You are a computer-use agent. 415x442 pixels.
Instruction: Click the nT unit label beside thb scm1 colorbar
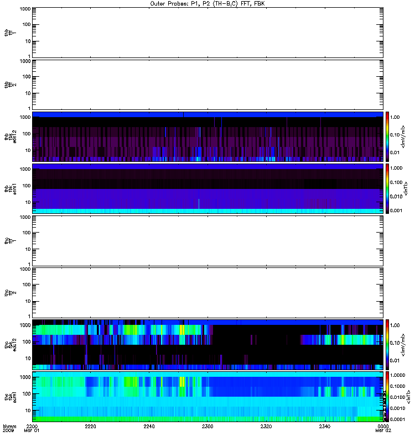(x=406, y=188)
